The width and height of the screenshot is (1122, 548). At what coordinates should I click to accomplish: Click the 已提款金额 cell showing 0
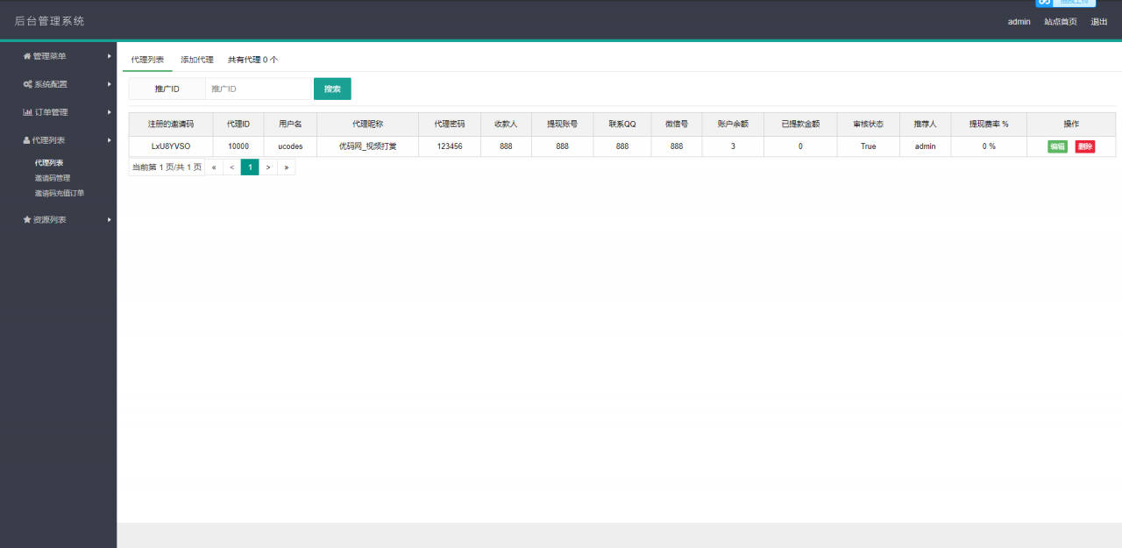800,146
